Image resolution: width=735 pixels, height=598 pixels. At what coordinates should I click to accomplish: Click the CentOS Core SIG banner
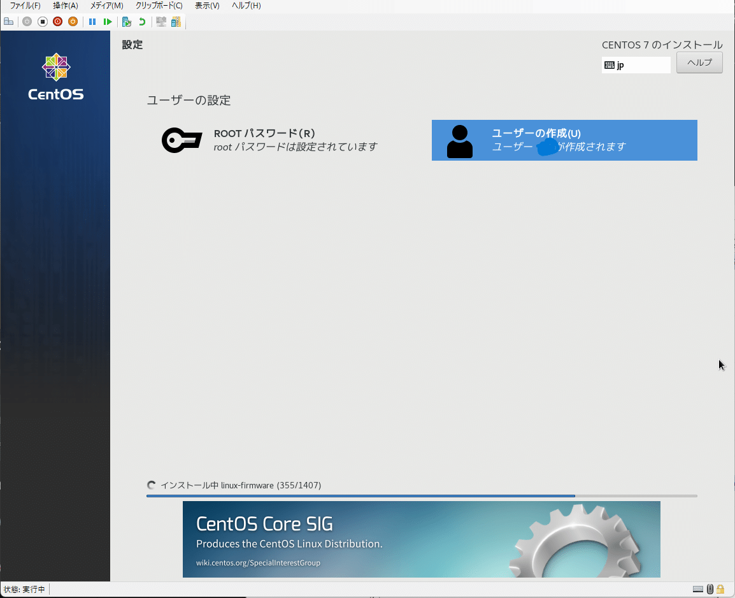pyautogui.click(x=421, y=539)
